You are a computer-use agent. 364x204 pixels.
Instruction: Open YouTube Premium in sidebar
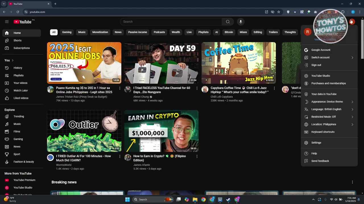coord(22,180)
